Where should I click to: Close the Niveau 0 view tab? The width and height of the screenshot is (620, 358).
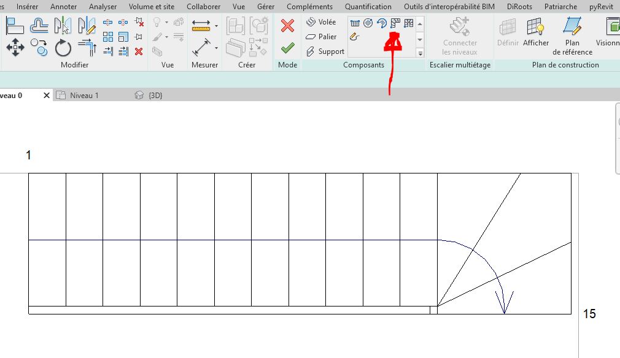(47, 96)
